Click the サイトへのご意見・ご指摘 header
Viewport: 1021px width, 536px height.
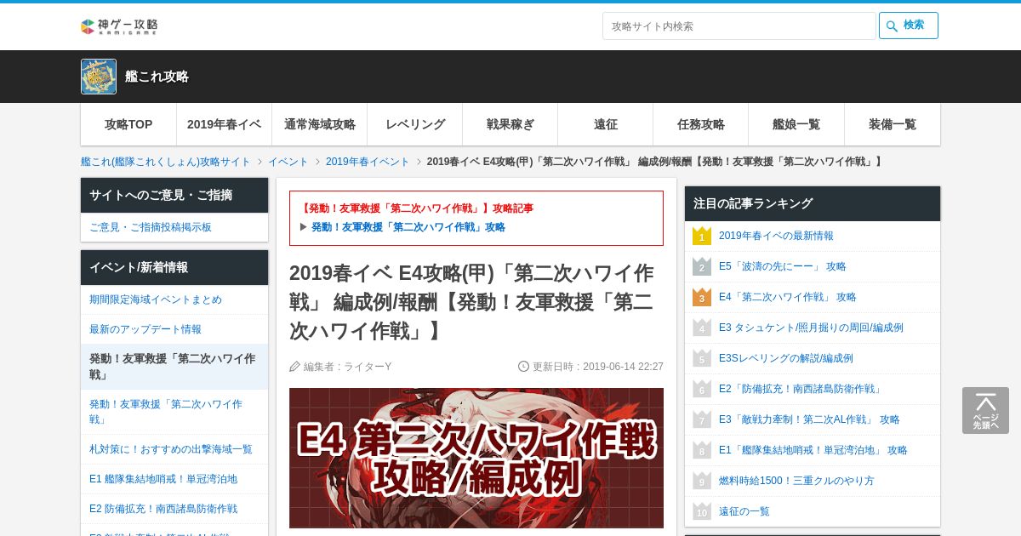[174, 195]
